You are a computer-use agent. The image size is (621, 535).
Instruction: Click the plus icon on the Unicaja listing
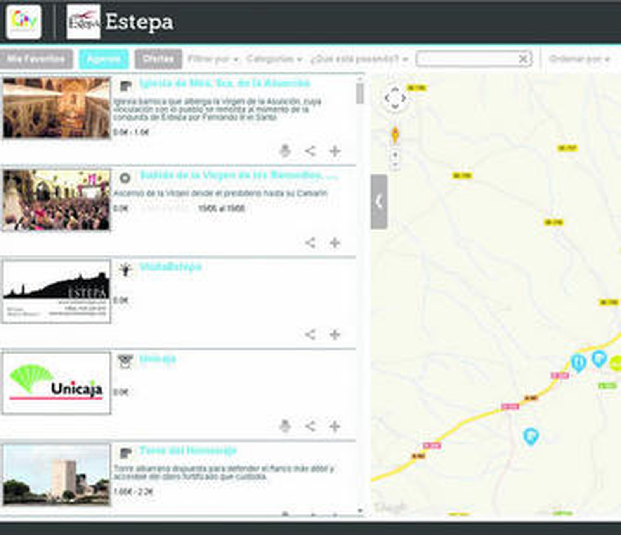[x=335, y=426]
